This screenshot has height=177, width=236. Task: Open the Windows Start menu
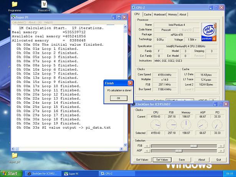[10, 174]
